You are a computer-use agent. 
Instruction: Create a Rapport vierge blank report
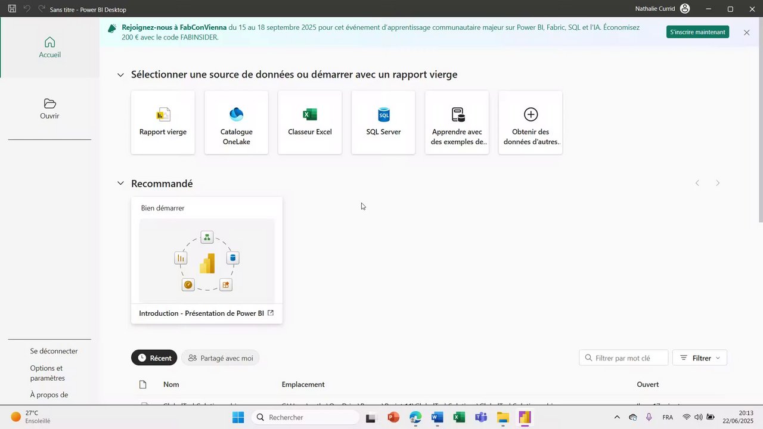click(x=163, y=122)
